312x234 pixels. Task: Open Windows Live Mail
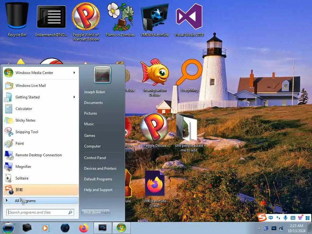coord(41,86)
